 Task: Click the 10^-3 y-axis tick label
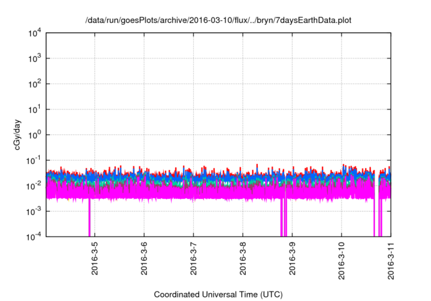click(34, 212)
